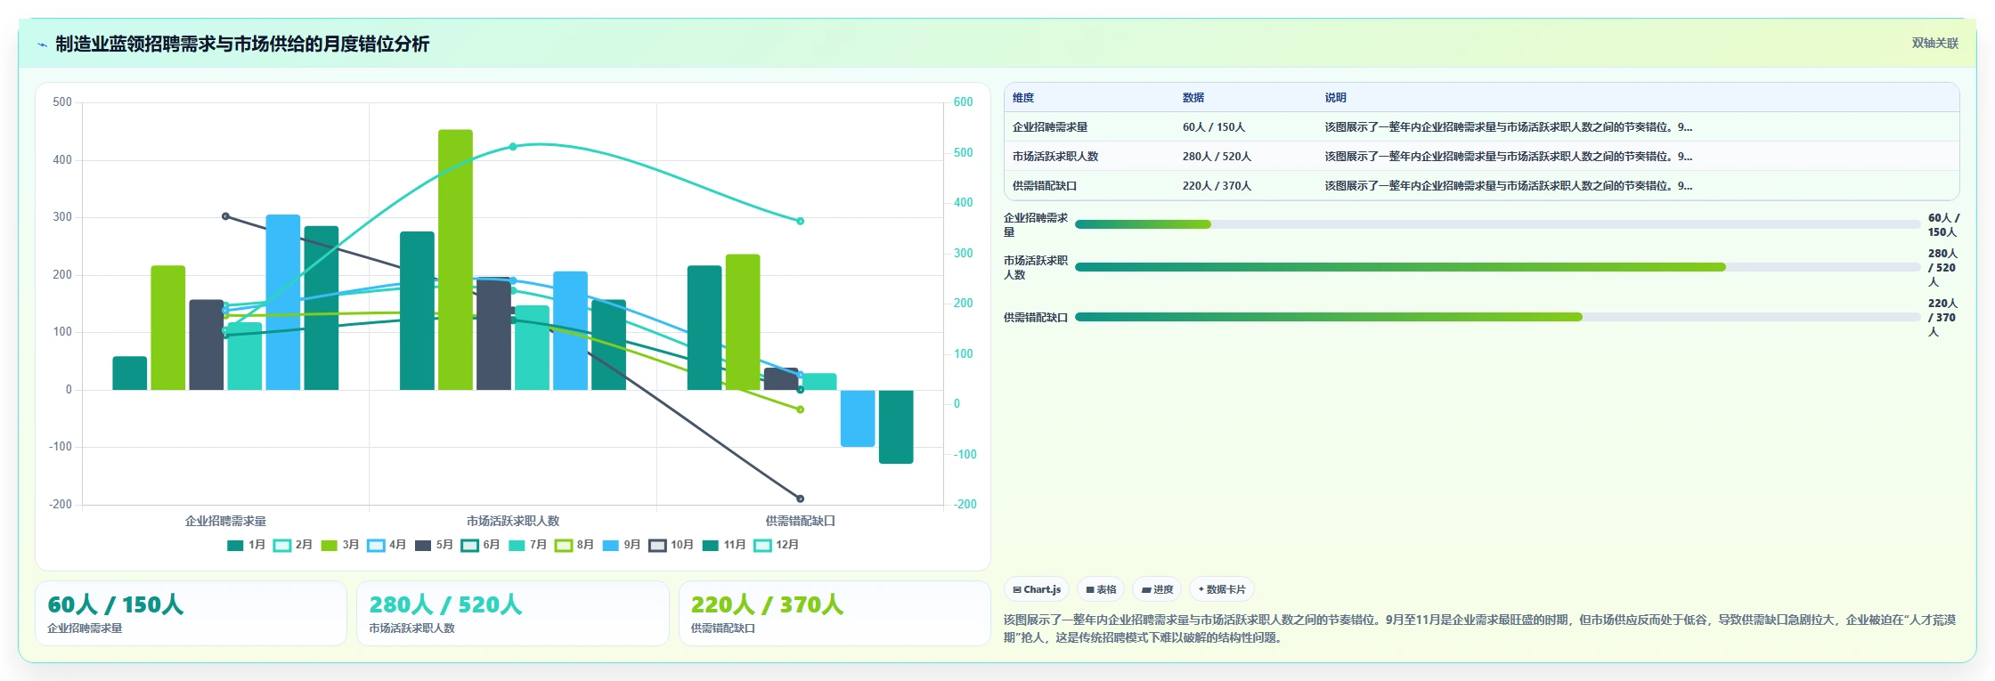Select the 表格 chip

tap(1101, 589)
